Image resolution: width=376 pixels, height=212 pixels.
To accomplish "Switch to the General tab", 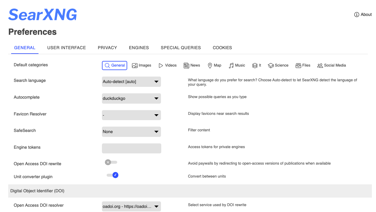I will 25,48.
